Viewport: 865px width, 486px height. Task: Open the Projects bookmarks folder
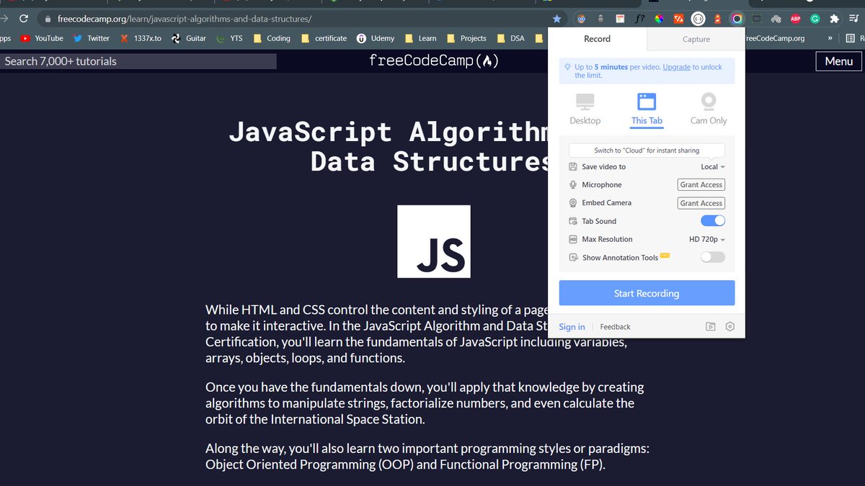pos(466,38)
